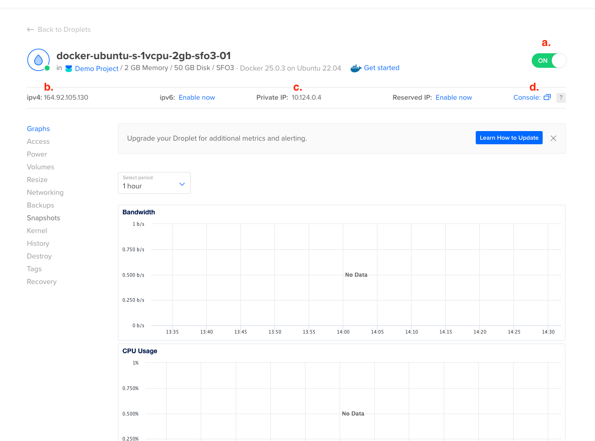
Task: Select the Snapshots section icon in sidebar
Action: [x=43, y=218]
